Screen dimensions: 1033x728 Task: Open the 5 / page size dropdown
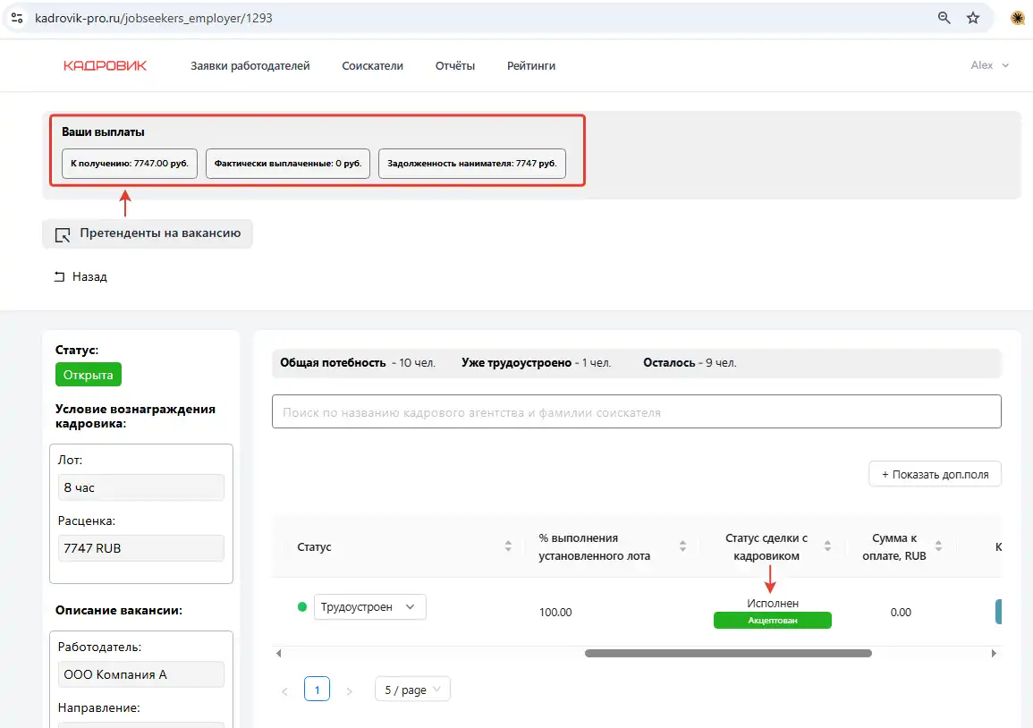pyautogui.click(x=412, y=690)
